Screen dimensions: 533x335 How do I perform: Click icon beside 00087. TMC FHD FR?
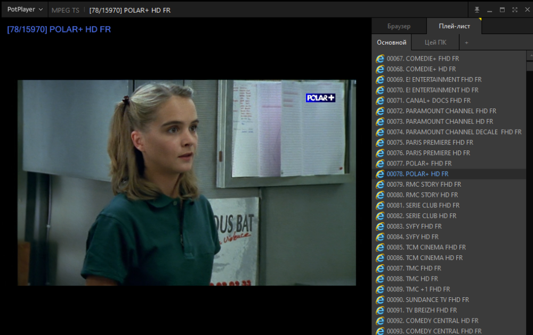pos(379,269)
